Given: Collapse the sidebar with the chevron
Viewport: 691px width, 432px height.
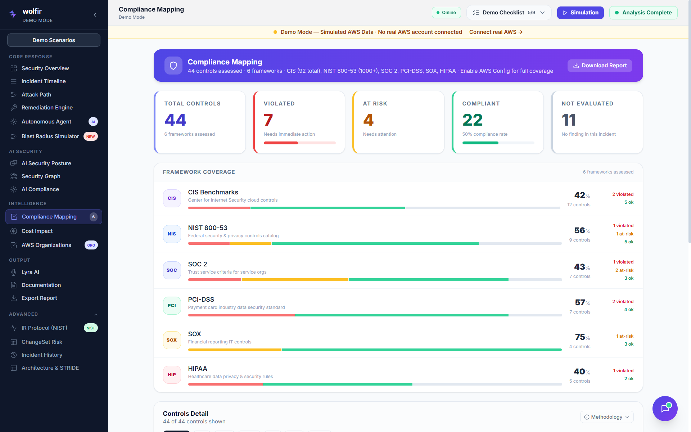Looking at the screenshot, I should [95, 15].
